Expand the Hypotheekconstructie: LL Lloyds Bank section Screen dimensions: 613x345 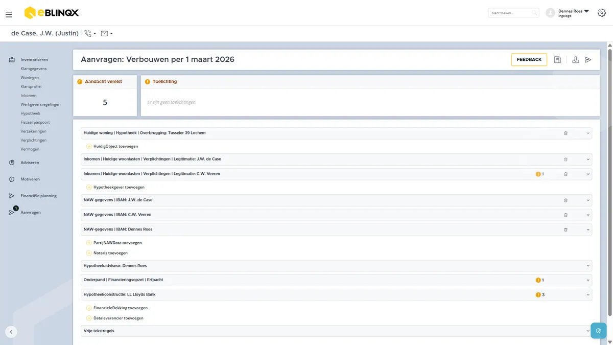pos(588,295)
